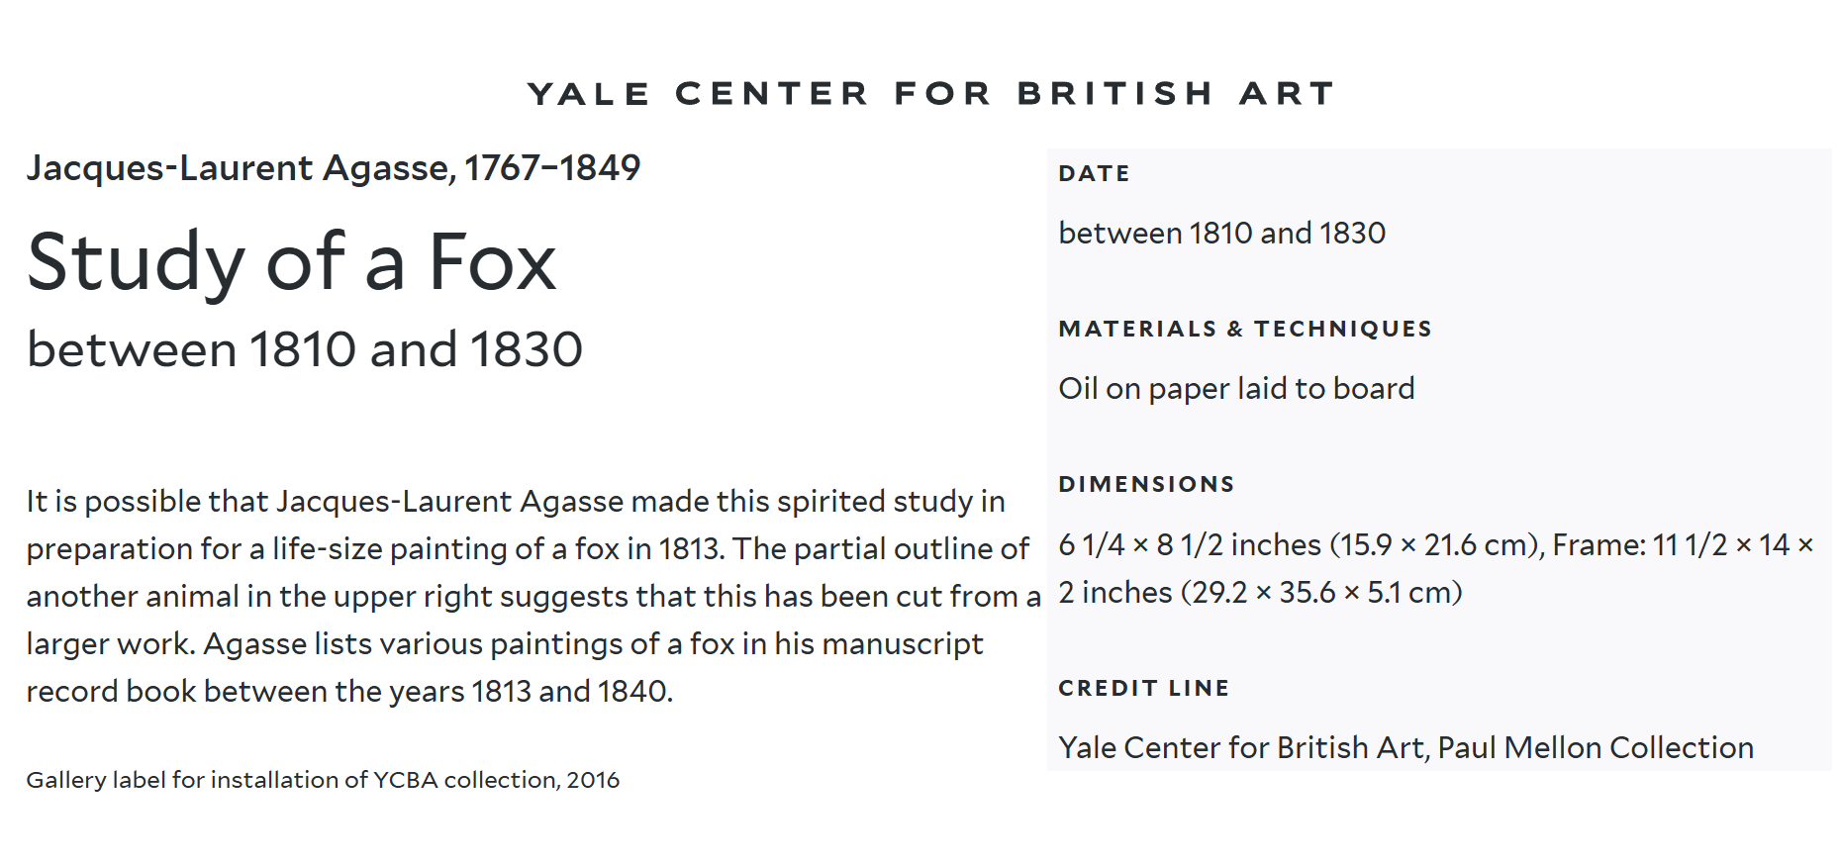Click the line starting "preparation for a life-size painting"
The width and height of the screenshot is (1840, 866).
coord(527,549)
